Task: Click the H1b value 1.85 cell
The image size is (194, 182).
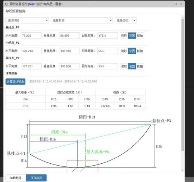Action: coord(70,106)
